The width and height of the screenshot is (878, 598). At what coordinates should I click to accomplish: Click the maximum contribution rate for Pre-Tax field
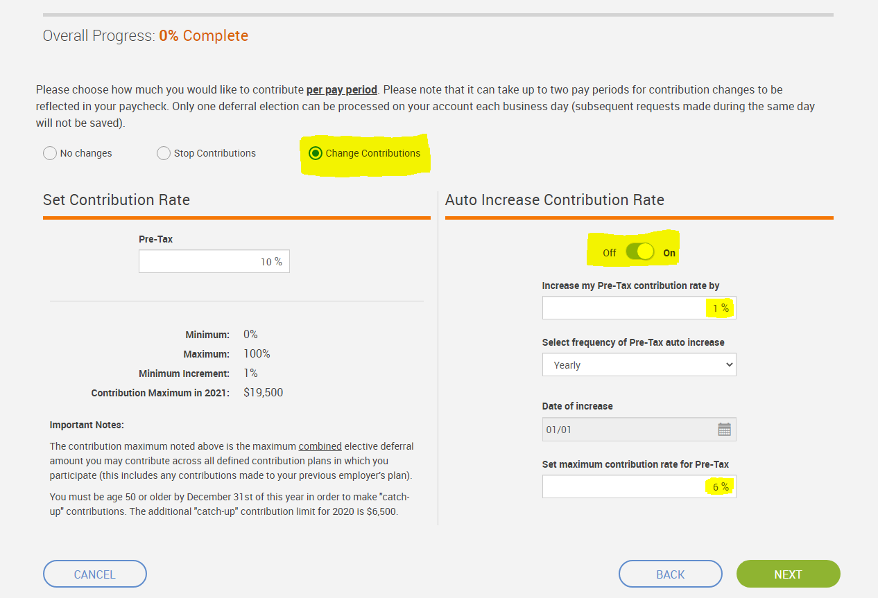pos(639,486)
